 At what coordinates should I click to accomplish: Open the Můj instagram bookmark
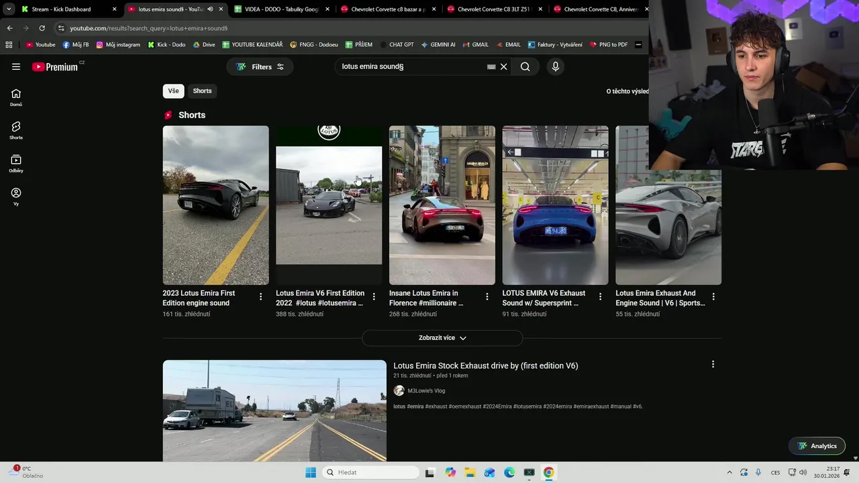(x=118, y=45)
